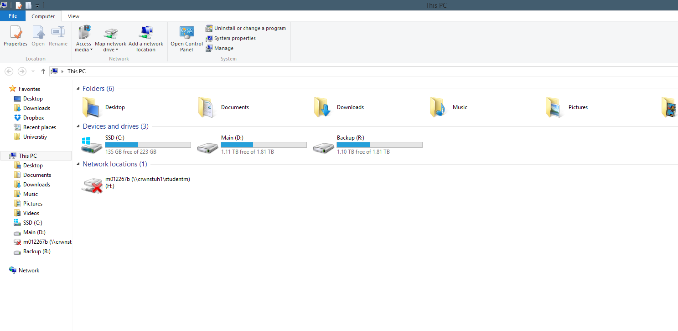Collapse the Network locations (1) group

(x=78, y=165)
